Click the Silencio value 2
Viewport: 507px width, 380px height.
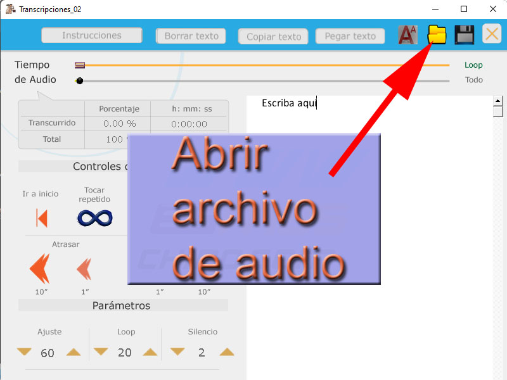point(202,352)
